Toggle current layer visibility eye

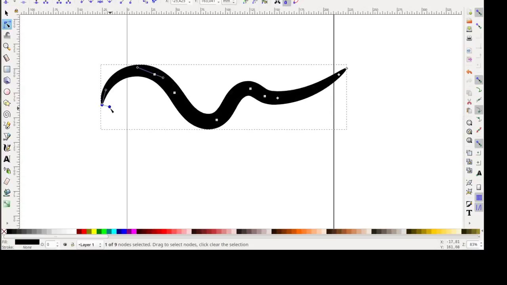point(65,245)
